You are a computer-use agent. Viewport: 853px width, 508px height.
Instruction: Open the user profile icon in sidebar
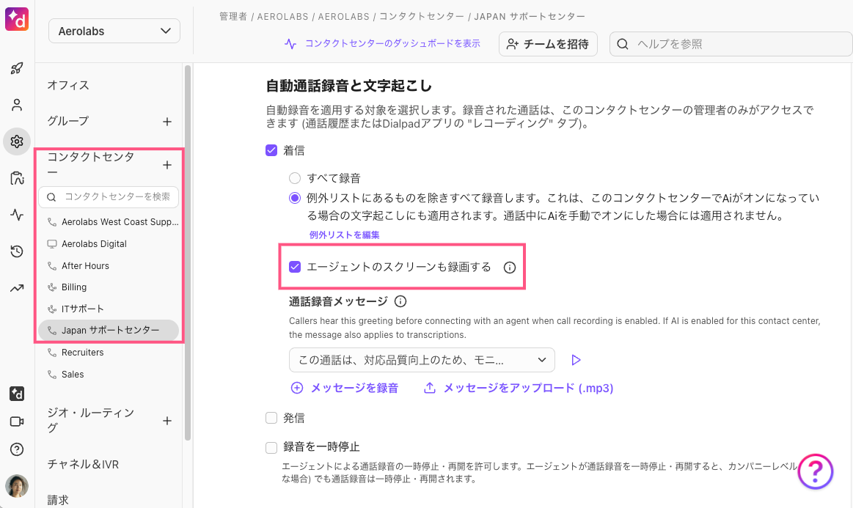click(x=17, y=105)
